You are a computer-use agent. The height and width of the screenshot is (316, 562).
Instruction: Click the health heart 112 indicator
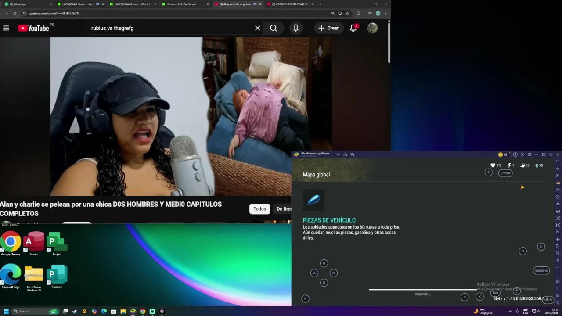point(496,165)
